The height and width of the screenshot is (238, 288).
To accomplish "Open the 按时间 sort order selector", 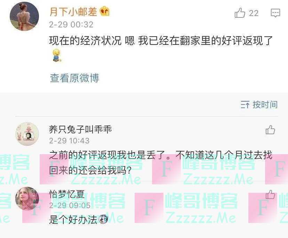I will tap(259, 105).
